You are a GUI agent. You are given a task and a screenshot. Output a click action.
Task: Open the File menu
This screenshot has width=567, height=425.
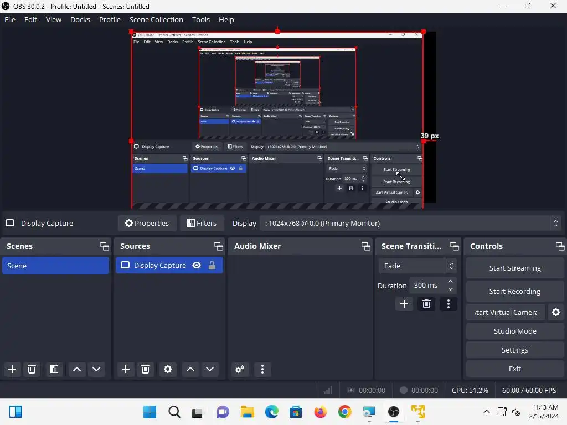(x=10, y=19)
